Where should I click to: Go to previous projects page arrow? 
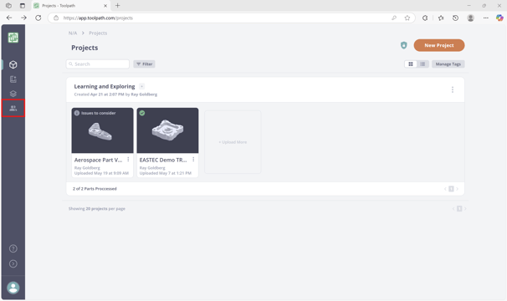(453, 209)
